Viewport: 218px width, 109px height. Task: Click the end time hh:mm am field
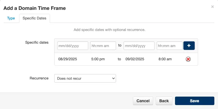170,46
